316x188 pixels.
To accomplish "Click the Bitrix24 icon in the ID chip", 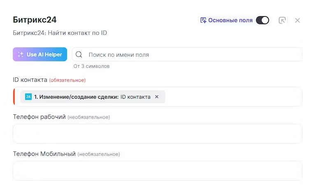I will pyautogui.click(x=28, y=97).
